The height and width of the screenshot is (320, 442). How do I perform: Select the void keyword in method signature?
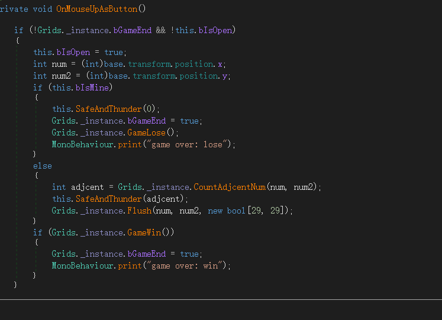[x=42, y=9]
